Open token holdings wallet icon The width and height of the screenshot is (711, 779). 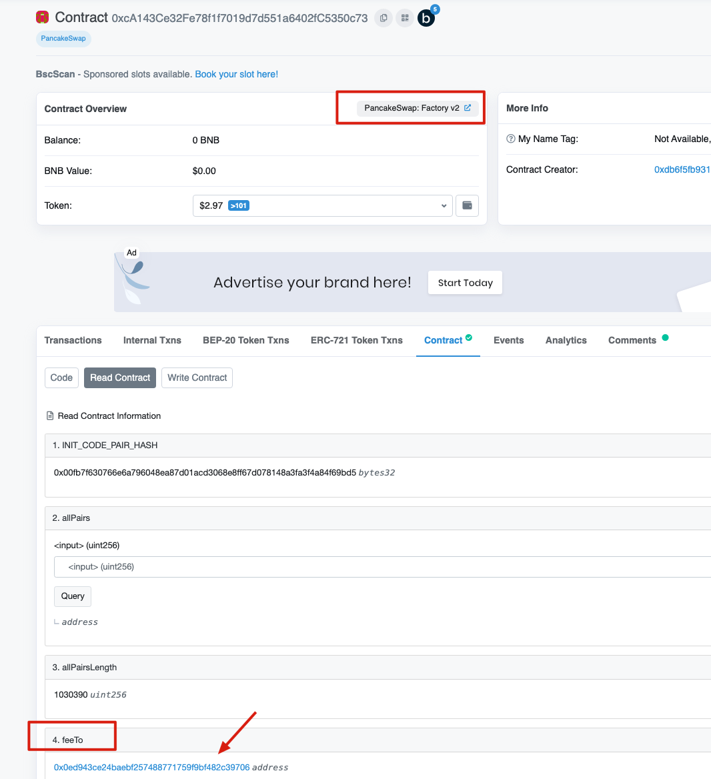pyautogui.click(x=467, y=205)
